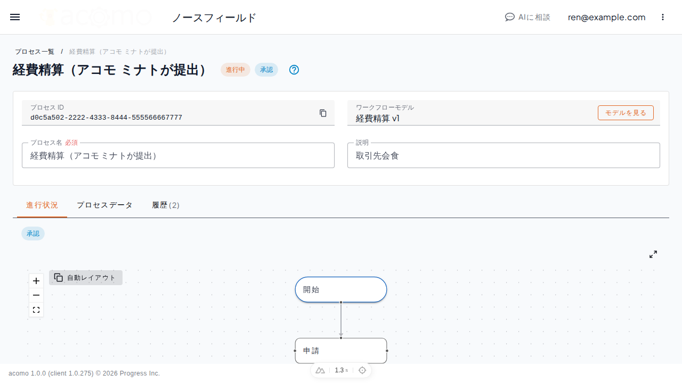Open AIに相談 chat assistant

[x=527, y=17]
